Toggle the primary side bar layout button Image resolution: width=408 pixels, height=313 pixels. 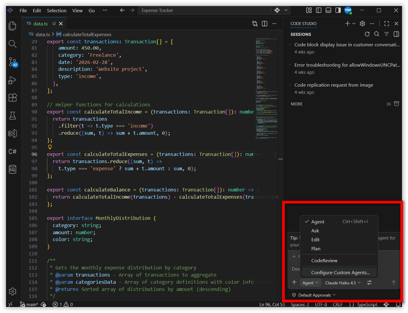(x=319, y=10)
